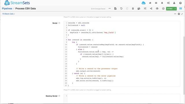185x104 pixels.
Task: Click the 'sdc.error.write' code line
Action: coord(95,81)
